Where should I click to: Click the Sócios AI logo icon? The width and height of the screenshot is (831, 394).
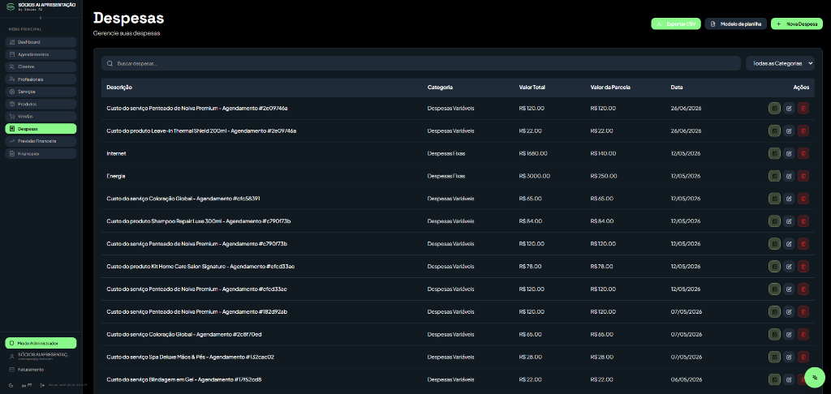point(10,6)
